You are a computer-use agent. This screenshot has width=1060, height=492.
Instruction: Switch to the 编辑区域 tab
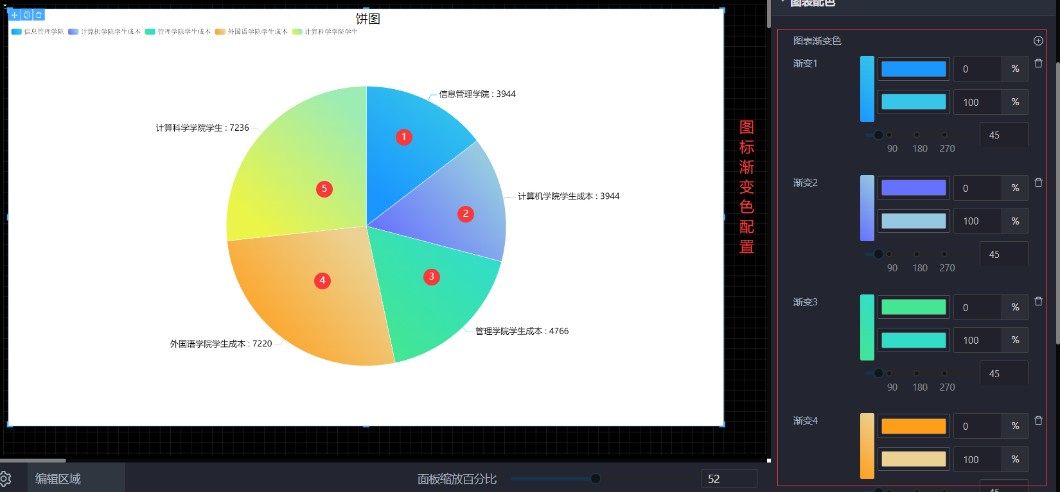click(58, 479)
